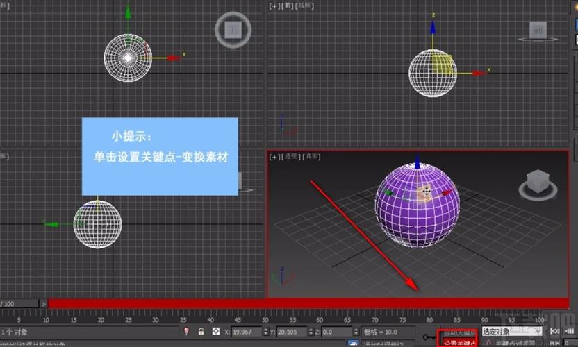Click the ViewCube in the perspective viewport

(538, 185)
